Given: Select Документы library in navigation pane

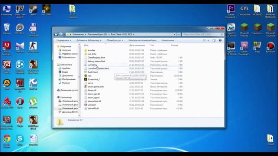Looking at the screenshot, I should [66, 76].
